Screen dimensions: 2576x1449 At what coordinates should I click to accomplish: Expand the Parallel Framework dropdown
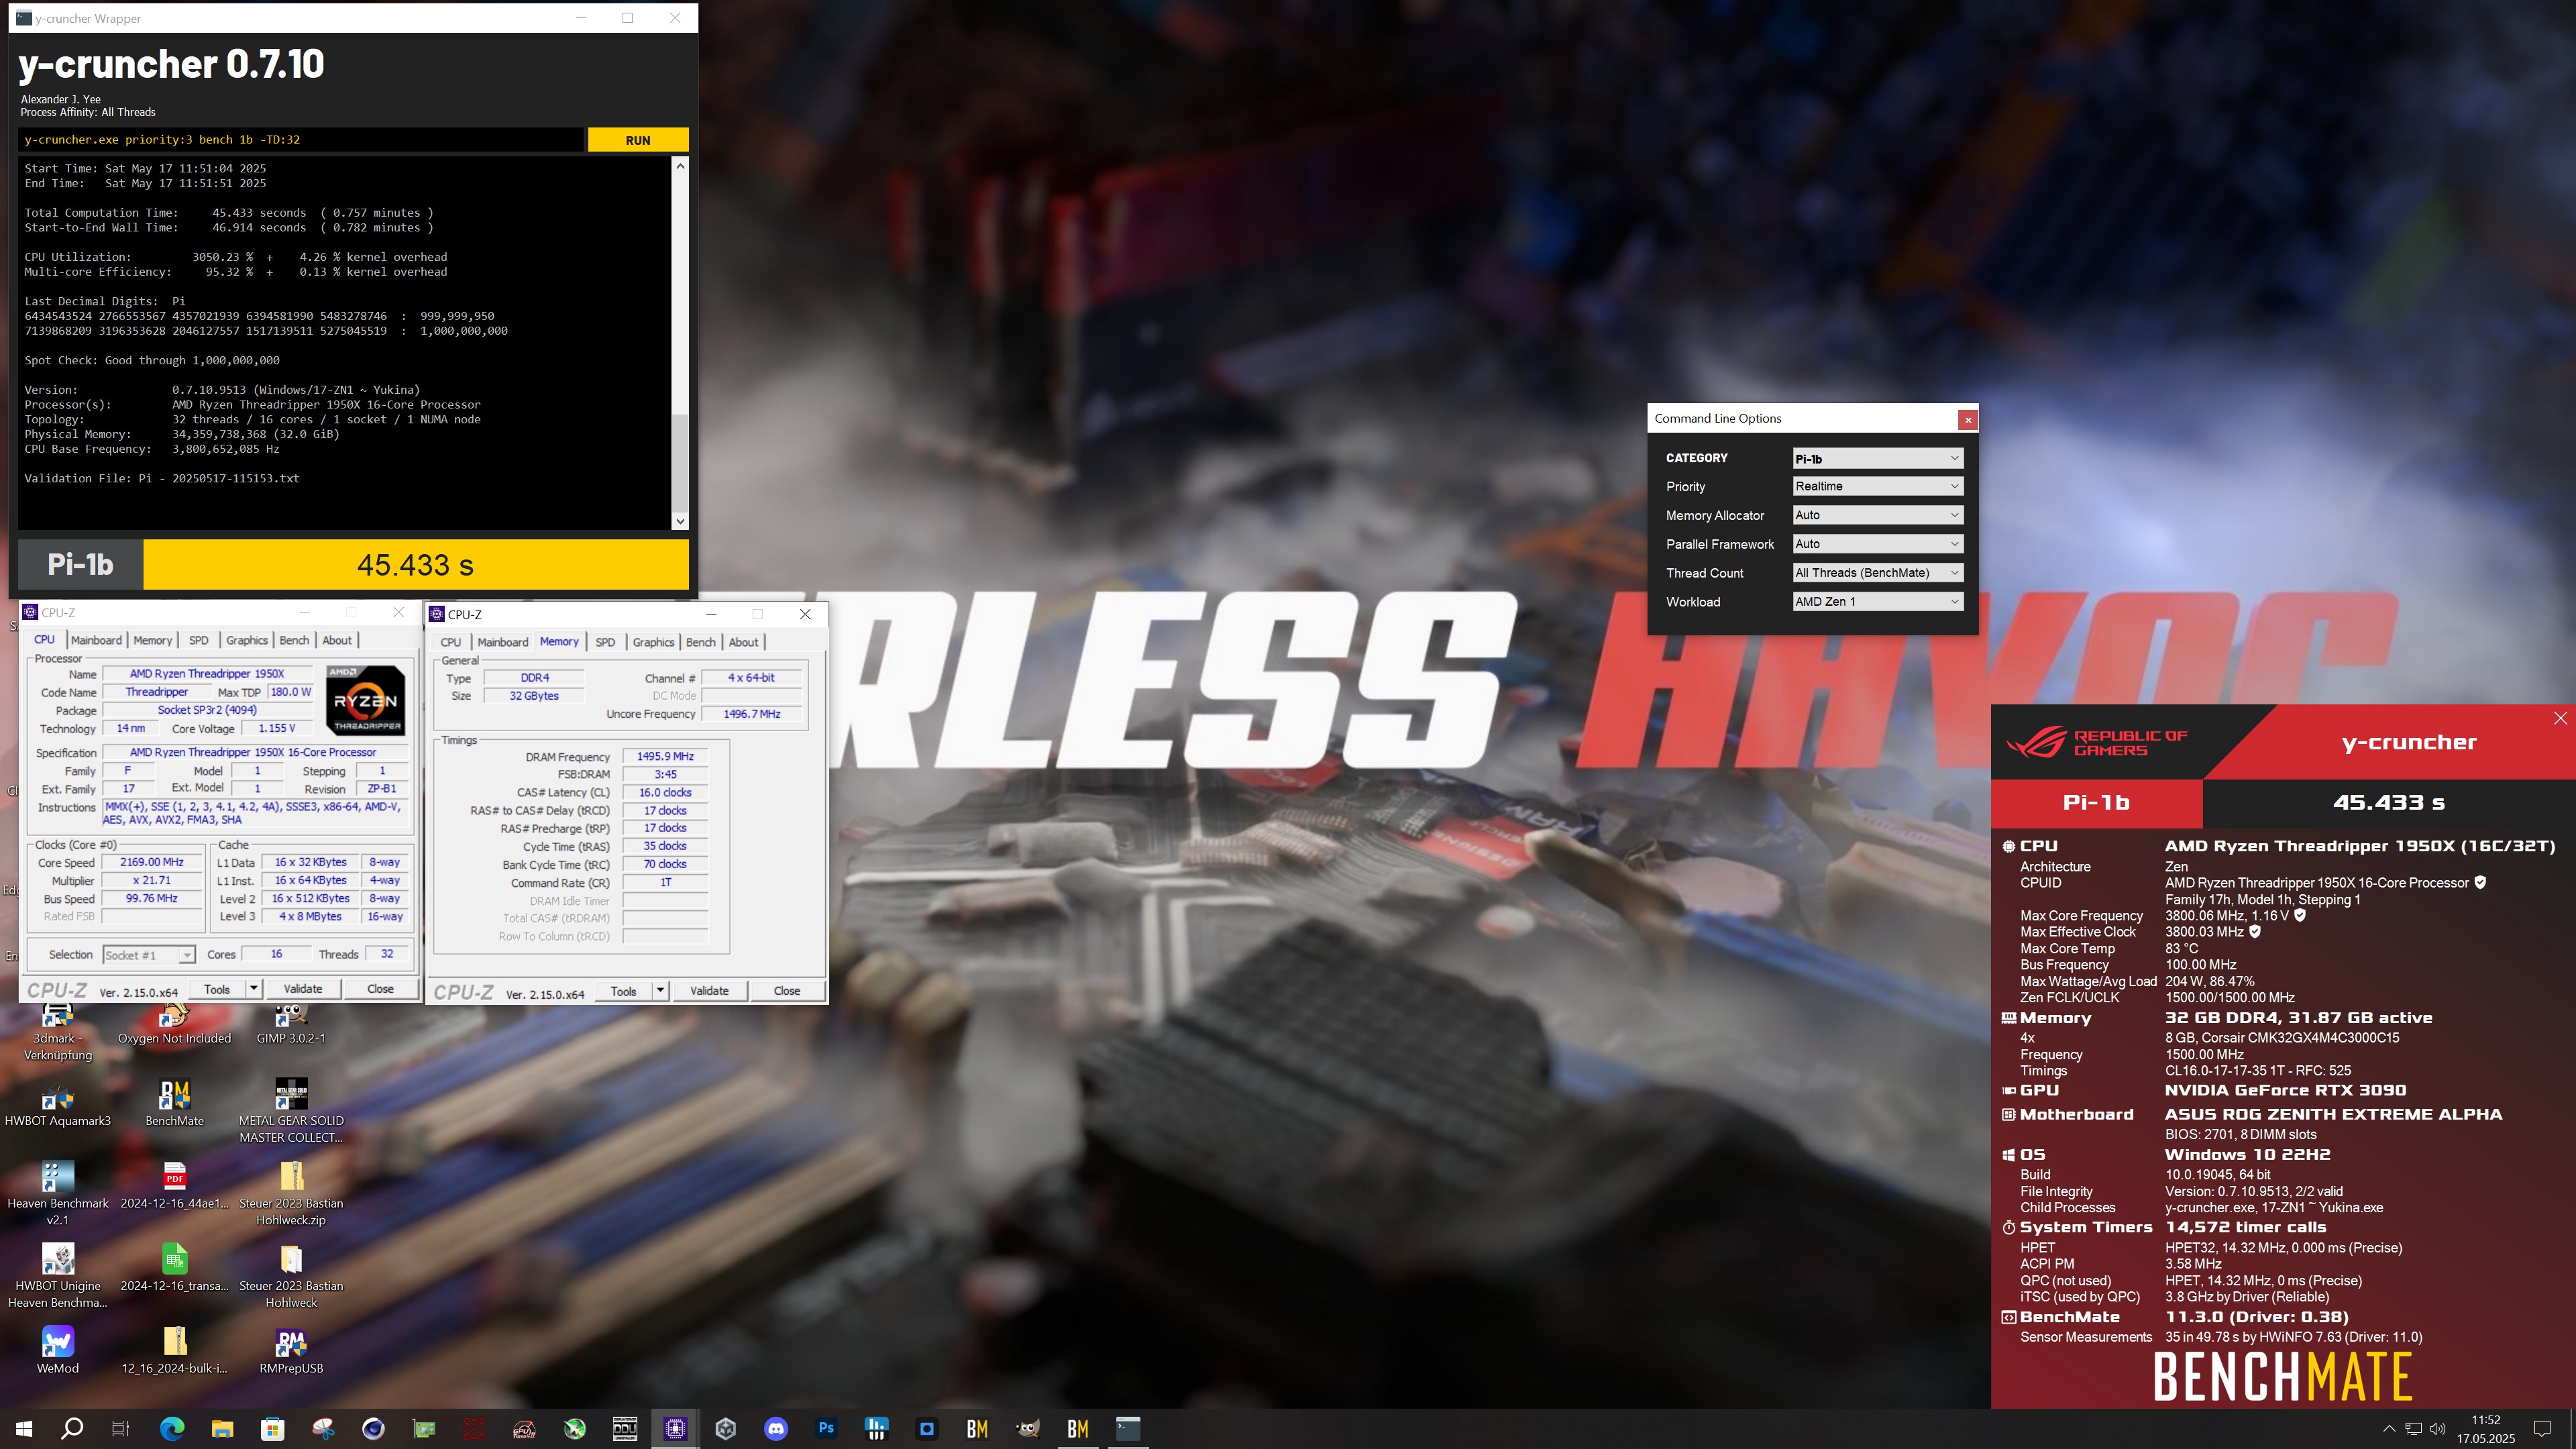(1877, 544)
